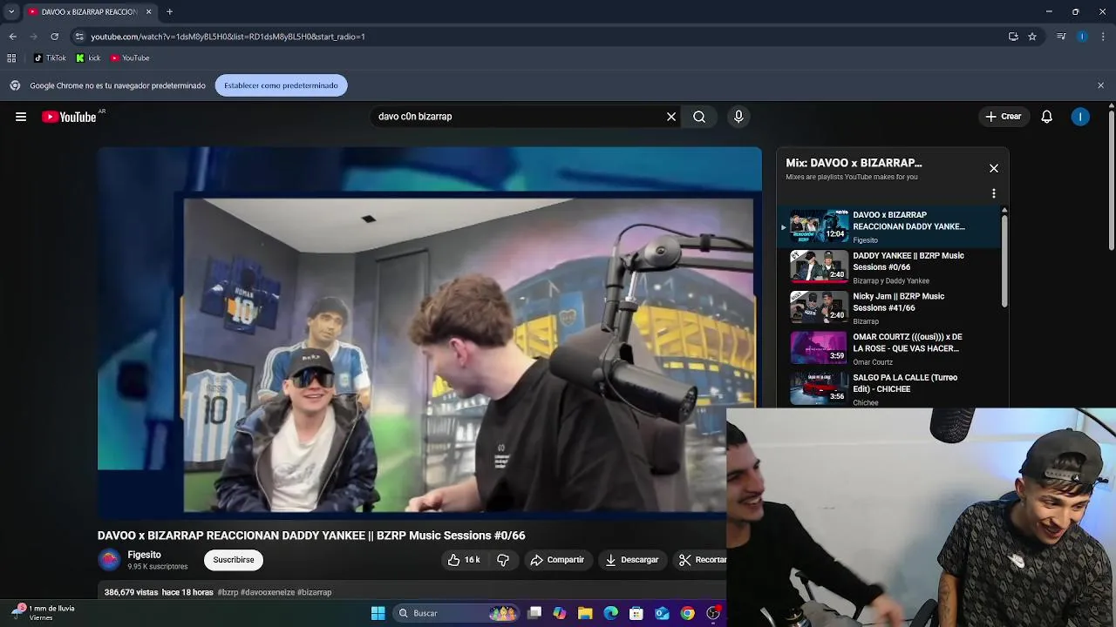The height and width of the screenshot is (627, 1116).
Task: Open the Figesito channel name link
Action: pos(144,555)
